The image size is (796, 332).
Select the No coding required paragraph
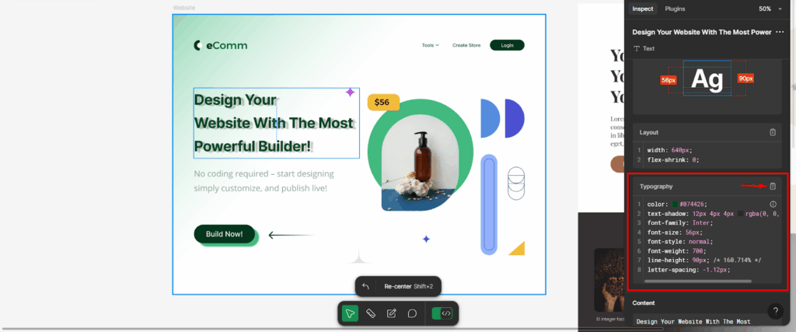coord(264,181)
